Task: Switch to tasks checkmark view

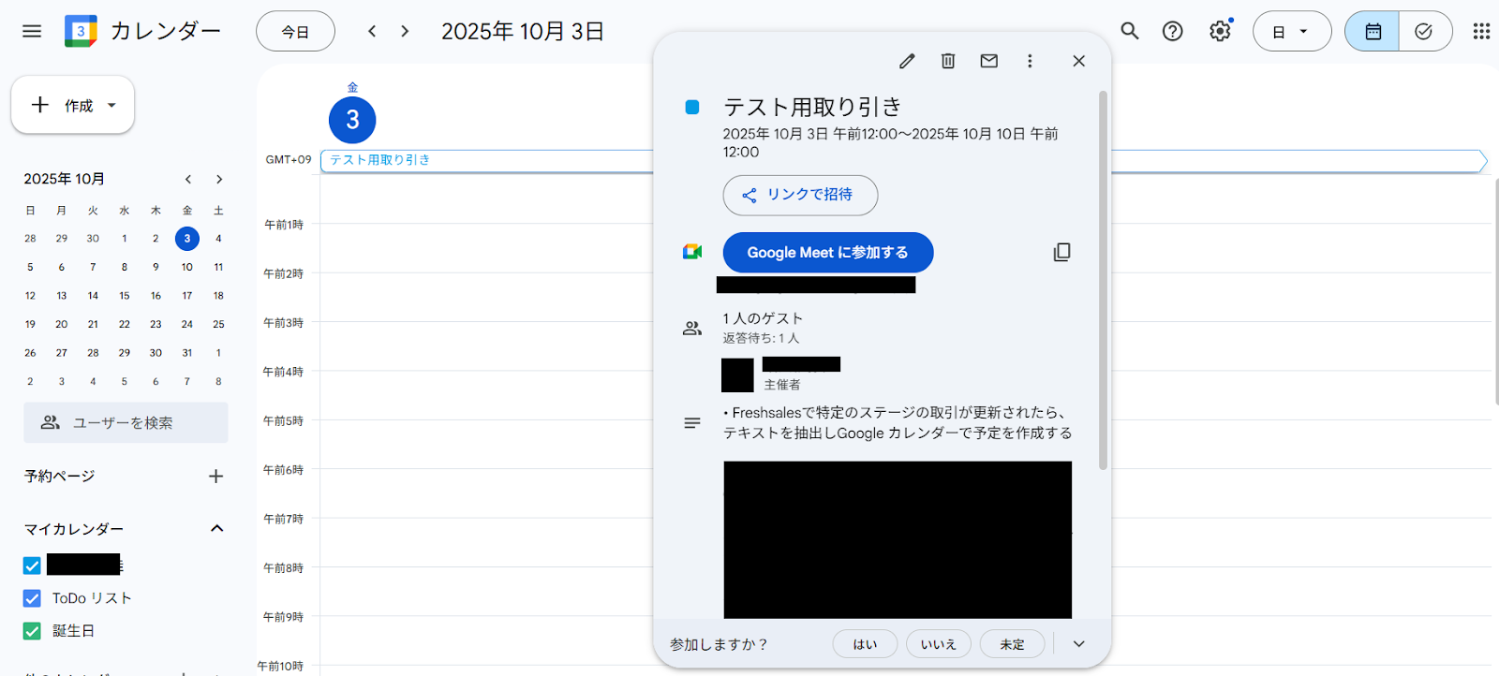Action: point(1424,31)
